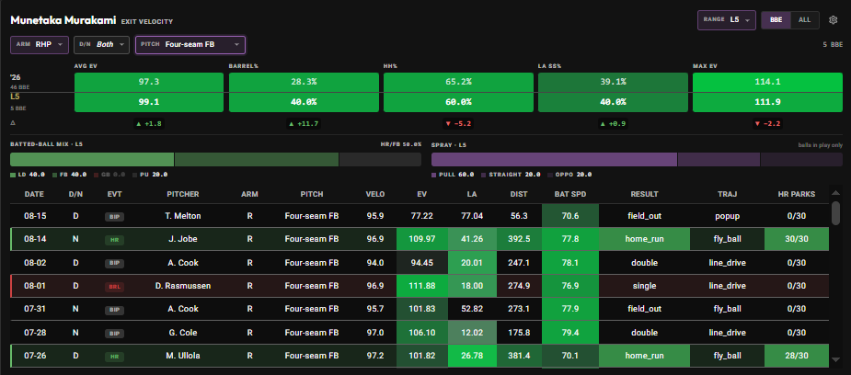The image size is (851, 375).
Task: Click the LD 40.0 legend entry
Action: [x=28, y=175]
